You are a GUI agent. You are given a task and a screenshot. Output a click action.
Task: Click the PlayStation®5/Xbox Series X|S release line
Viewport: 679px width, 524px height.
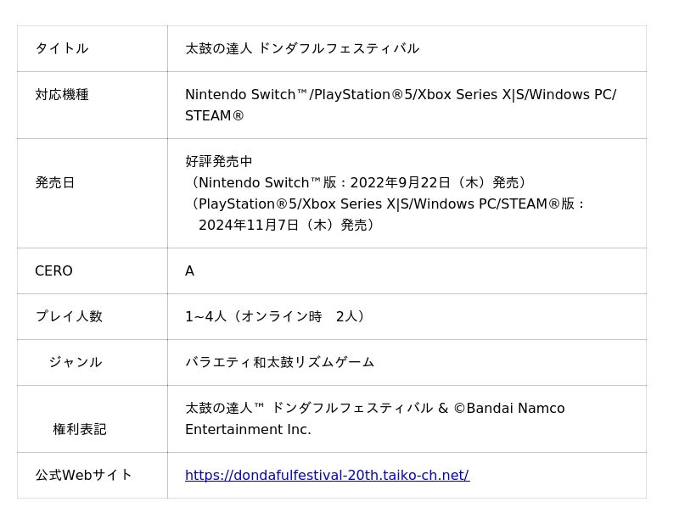(387, 203)
